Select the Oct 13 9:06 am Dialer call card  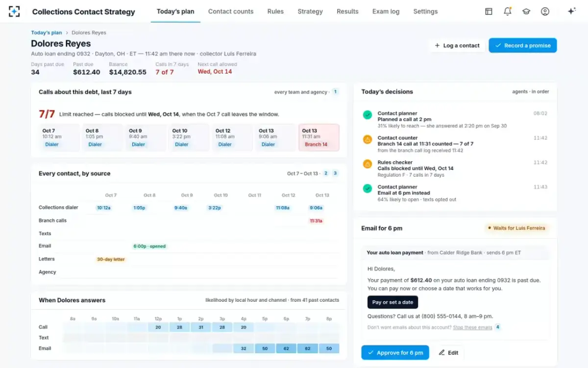(275, 137)
